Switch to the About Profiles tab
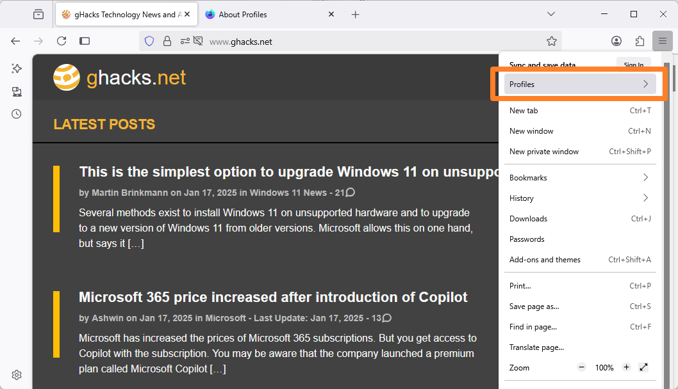 pyautogui.click(x=270, y=14)
